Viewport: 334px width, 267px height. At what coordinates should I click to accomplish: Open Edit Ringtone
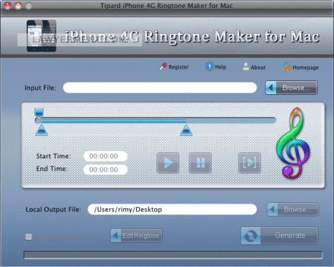tap(136, 235)
